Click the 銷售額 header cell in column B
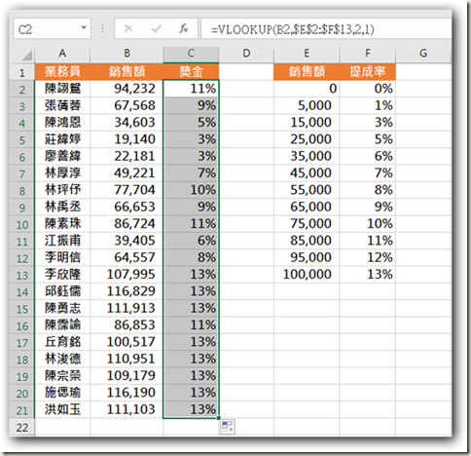The width and height of the screenshot is (471, 456). [127, 72]
